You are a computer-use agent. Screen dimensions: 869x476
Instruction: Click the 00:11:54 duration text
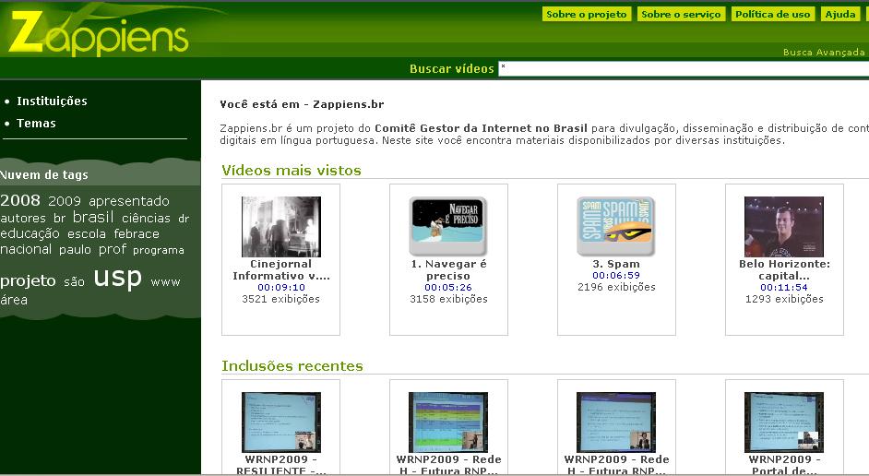(784, 287)
